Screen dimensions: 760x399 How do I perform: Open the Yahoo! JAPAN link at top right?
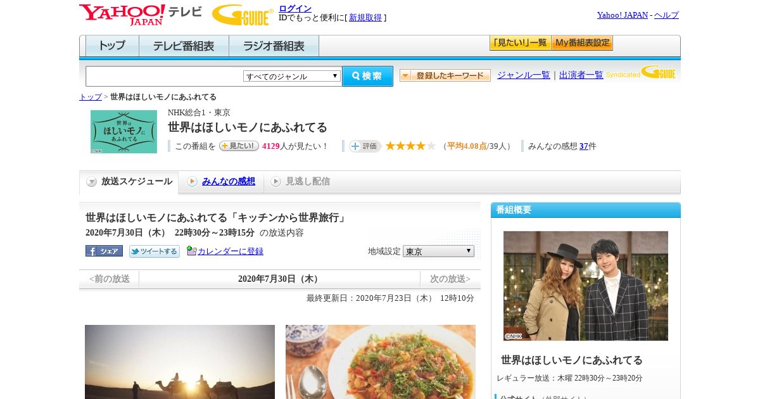pos(623,15)
